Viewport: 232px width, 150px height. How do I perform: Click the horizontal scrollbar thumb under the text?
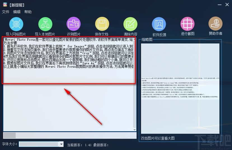pos(10,135)
